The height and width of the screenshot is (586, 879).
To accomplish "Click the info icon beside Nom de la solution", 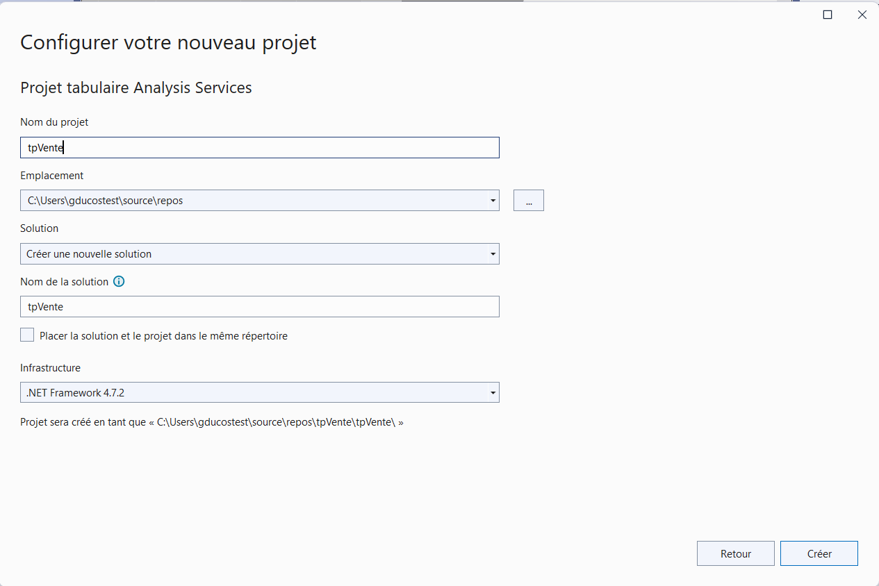I will pos(119,281).
